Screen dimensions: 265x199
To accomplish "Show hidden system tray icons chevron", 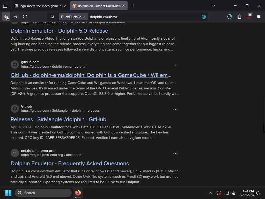I will click(x=210, y=193).
